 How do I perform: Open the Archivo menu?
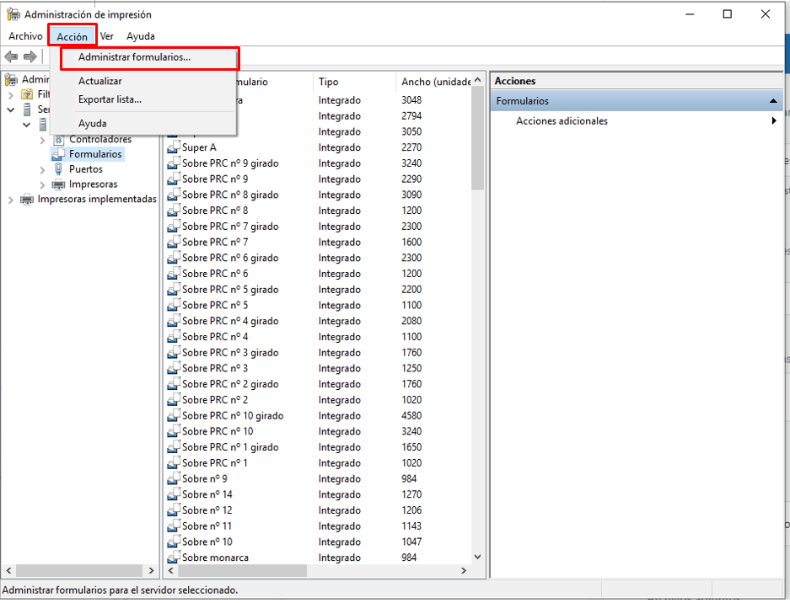point(25,36)
